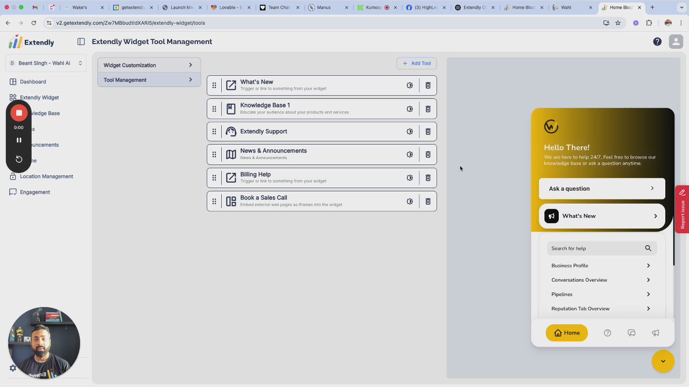
Task: Restart the recording with the redo icon
Action: coord(19,159)
